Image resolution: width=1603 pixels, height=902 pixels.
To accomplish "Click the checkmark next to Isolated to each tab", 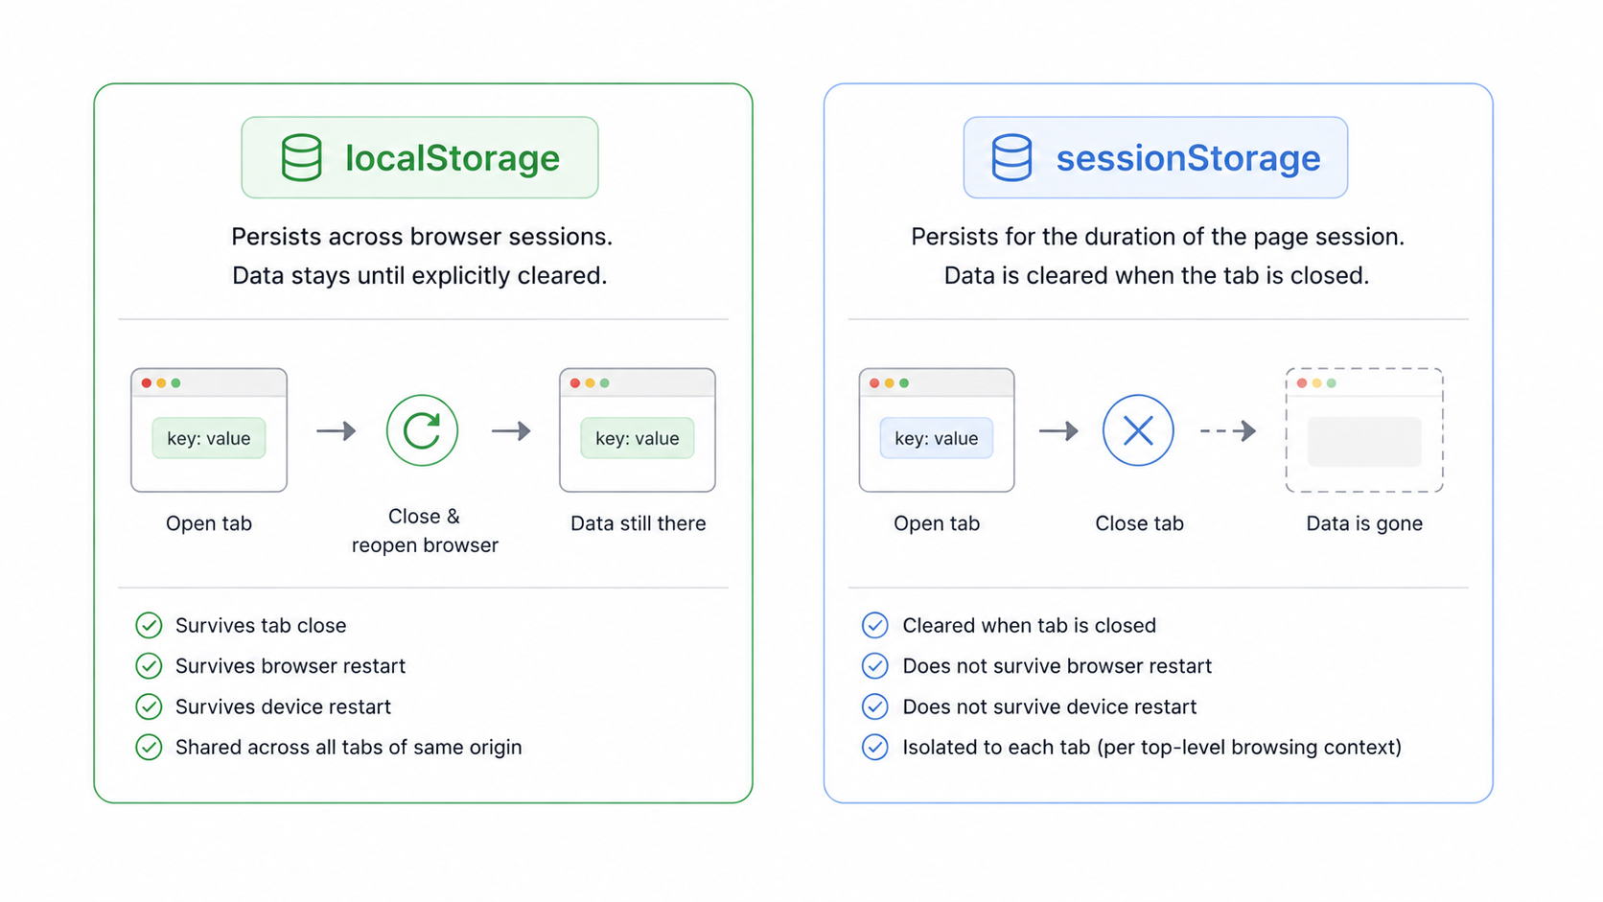I will click(x=874, y=747).
